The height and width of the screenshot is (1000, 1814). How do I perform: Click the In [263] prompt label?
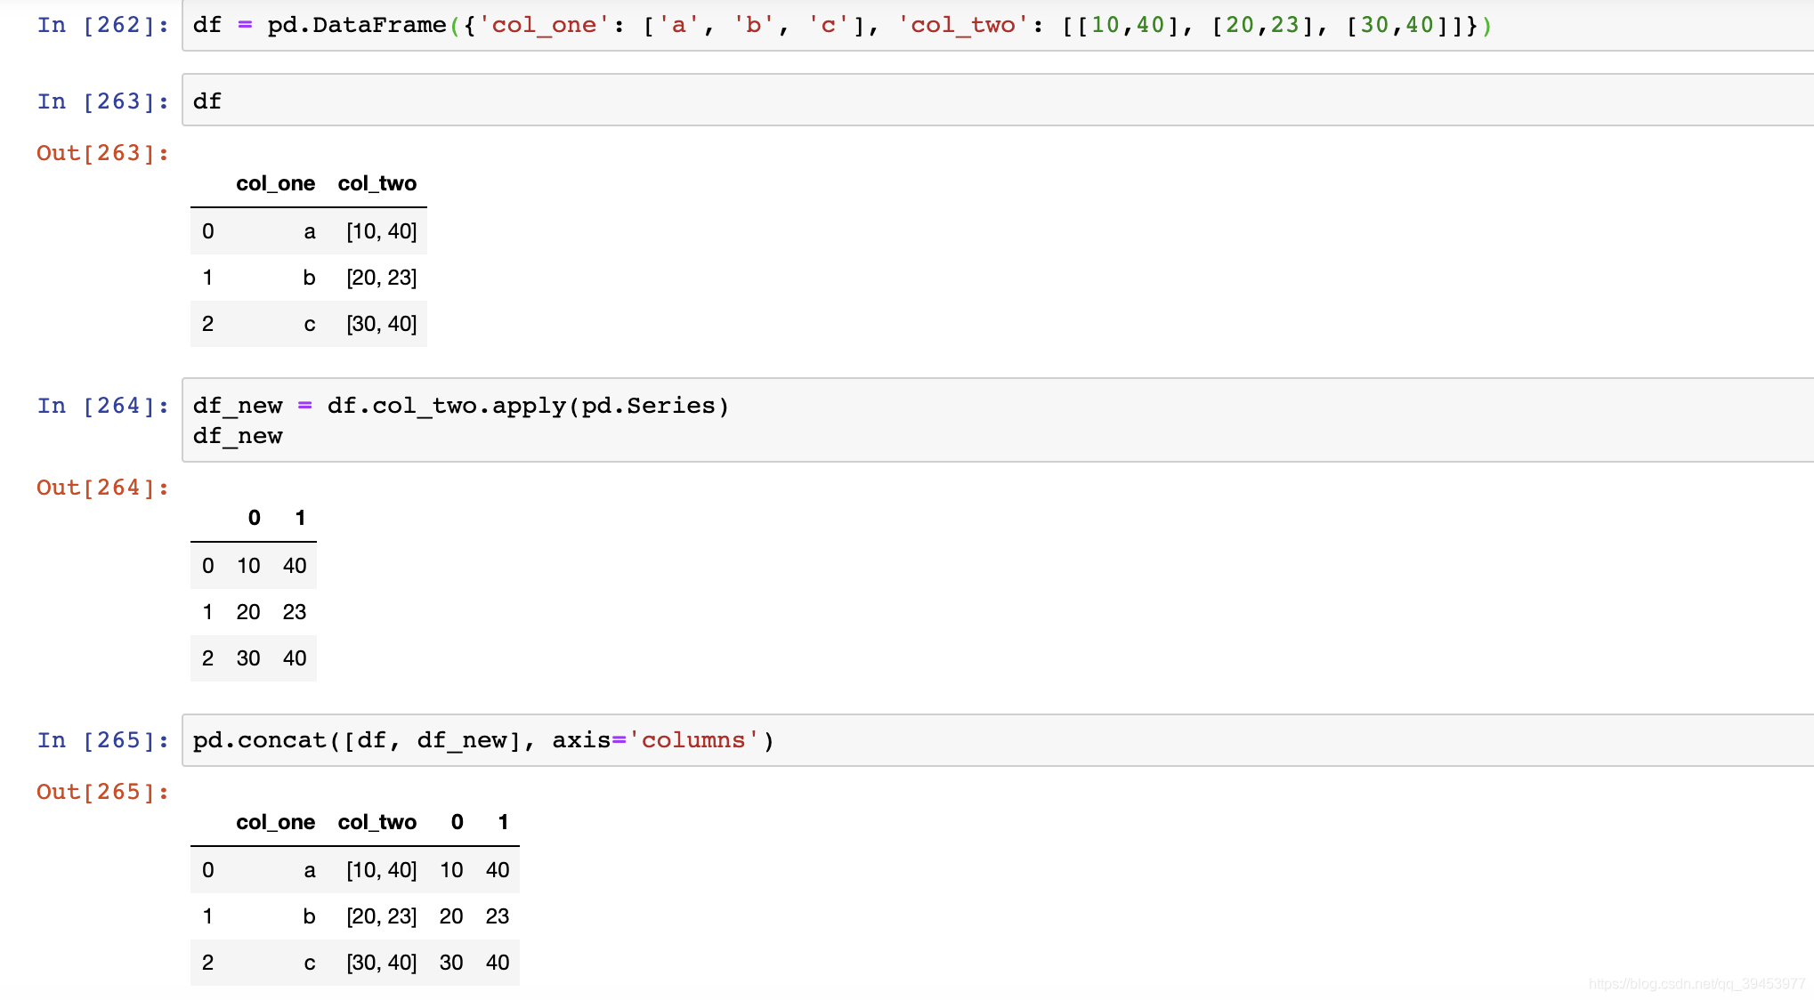coord(102,101)
